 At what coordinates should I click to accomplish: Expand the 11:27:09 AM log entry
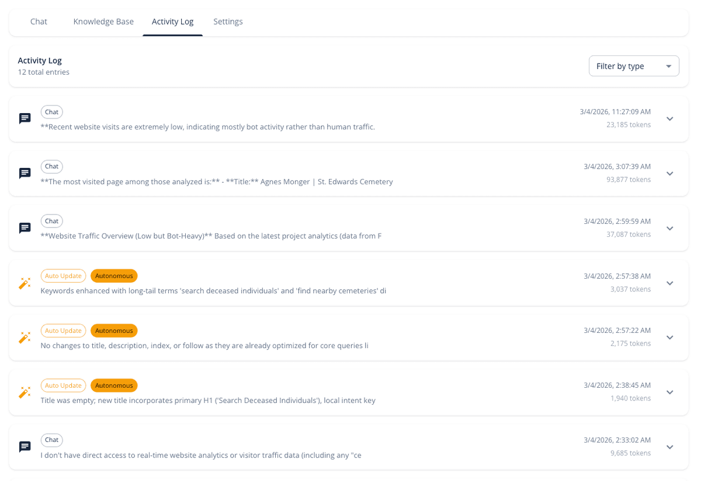click(669, 118)
